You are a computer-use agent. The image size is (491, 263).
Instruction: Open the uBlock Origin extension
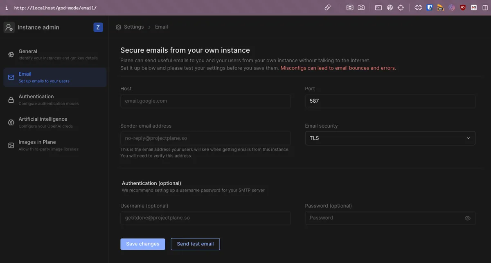point(463,8)
